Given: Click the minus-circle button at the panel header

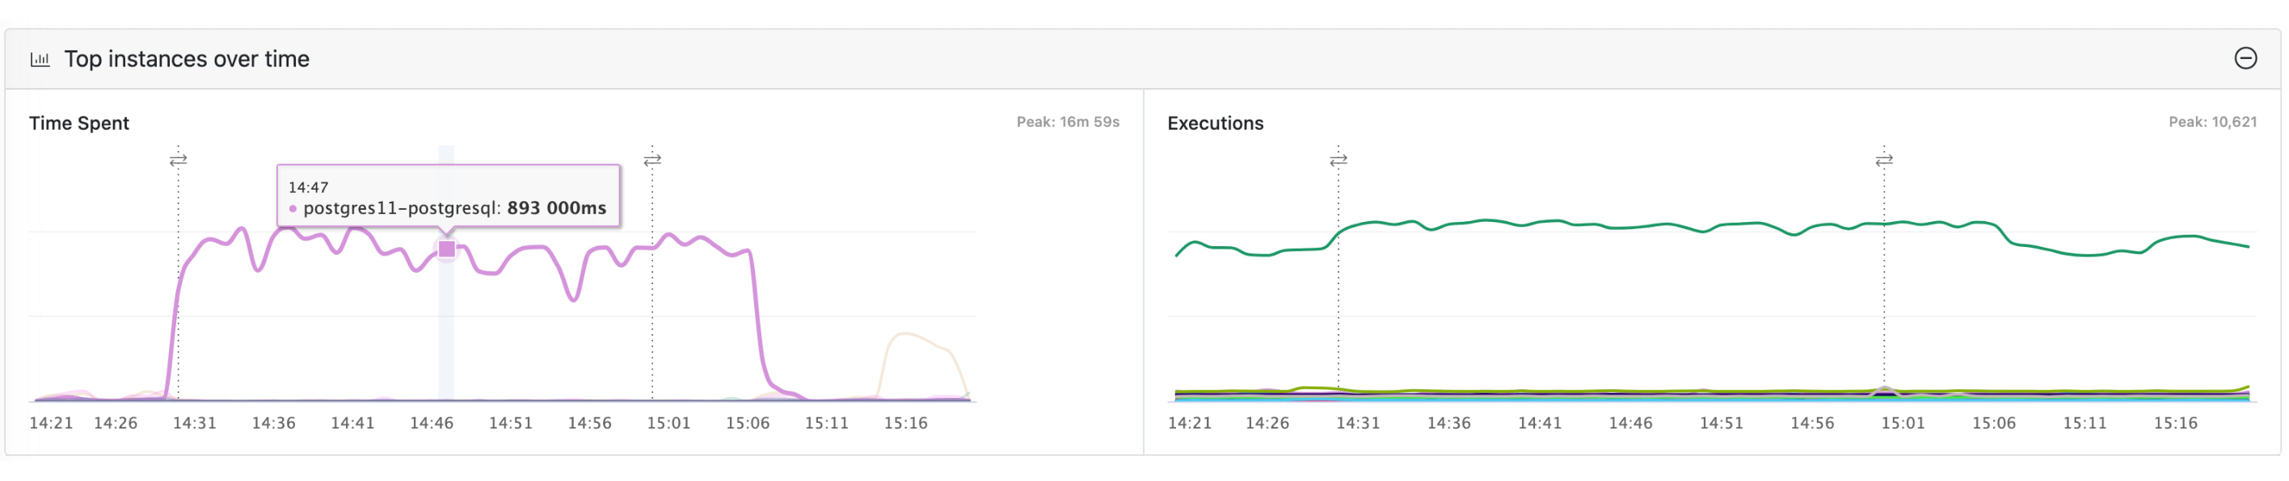Looking at the screenshot, I should 2247,59.
